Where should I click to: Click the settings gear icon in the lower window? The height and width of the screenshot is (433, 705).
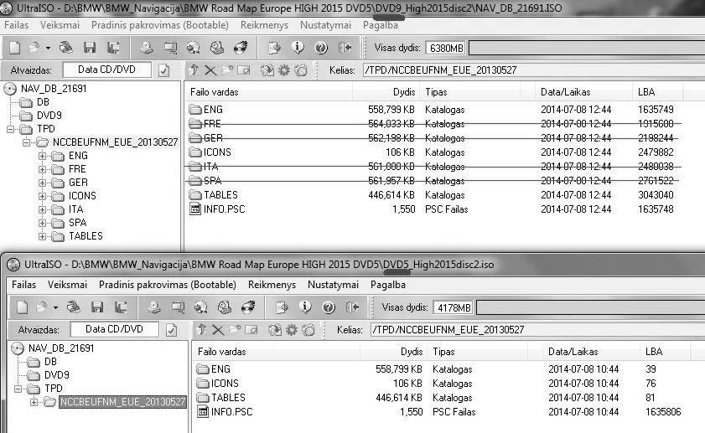tap(292, 330)
